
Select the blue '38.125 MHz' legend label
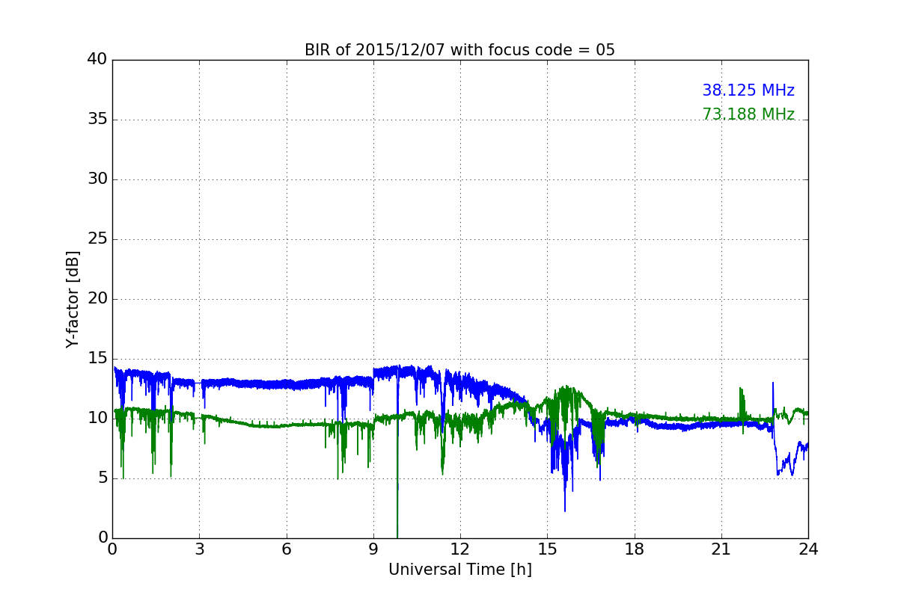[748, 90]
